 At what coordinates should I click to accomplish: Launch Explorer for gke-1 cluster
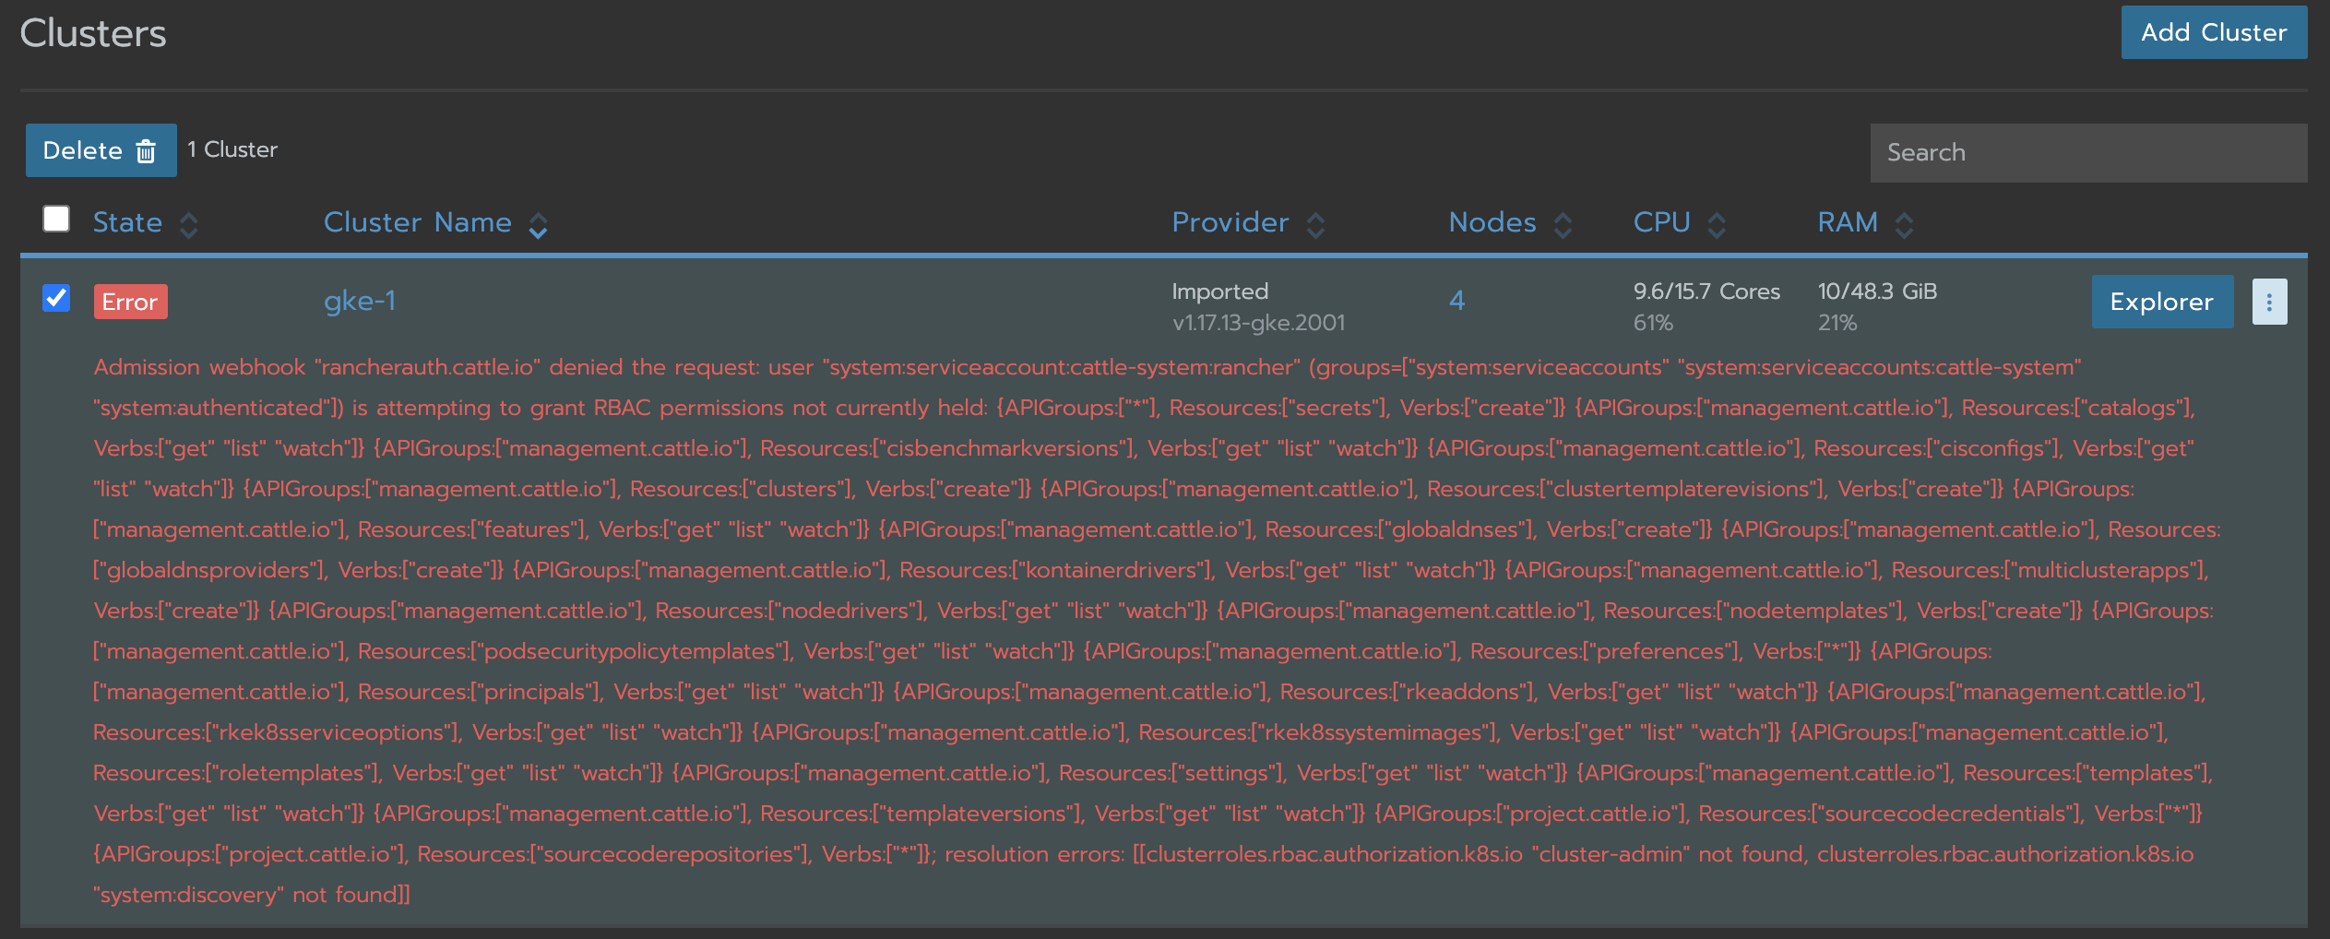pos(2162,302)
